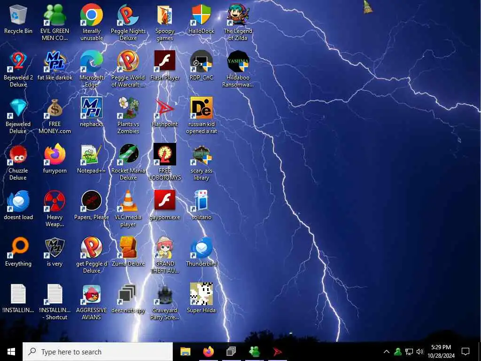Select the scary ass library icon
Screen dimensions: 481x361
tap(201, 154)
